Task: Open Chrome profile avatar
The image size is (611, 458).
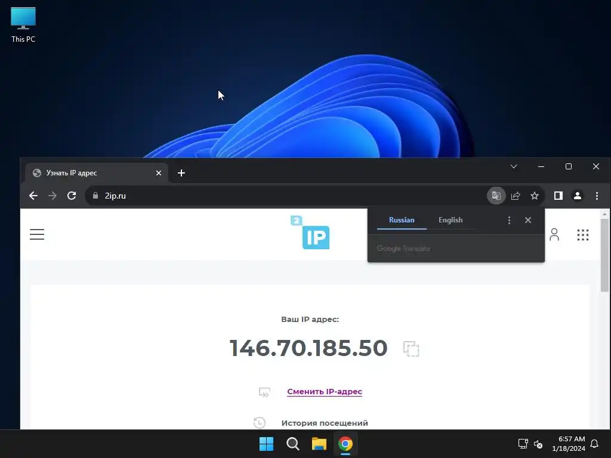Action: [x=578, y=196]
